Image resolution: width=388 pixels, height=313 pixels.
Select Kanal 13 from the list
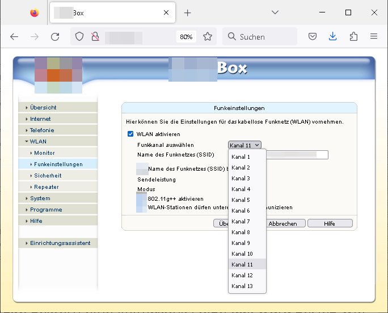(247, 286)
